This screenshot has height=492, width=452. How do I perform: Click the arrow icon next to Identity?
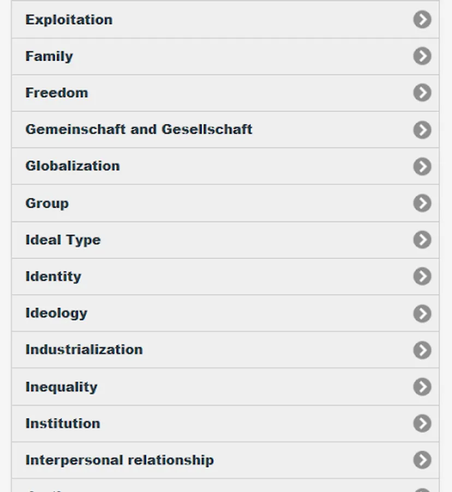pos(422,277)
